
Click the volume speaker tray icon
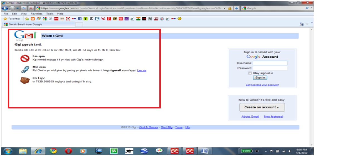click(290, 151)
